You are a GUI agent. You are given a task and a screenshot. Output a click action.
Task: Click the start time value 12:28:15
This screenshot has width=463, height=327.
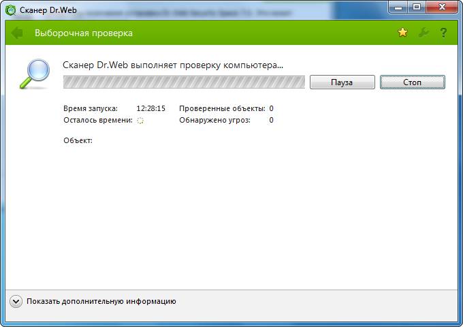pos(150,108)
